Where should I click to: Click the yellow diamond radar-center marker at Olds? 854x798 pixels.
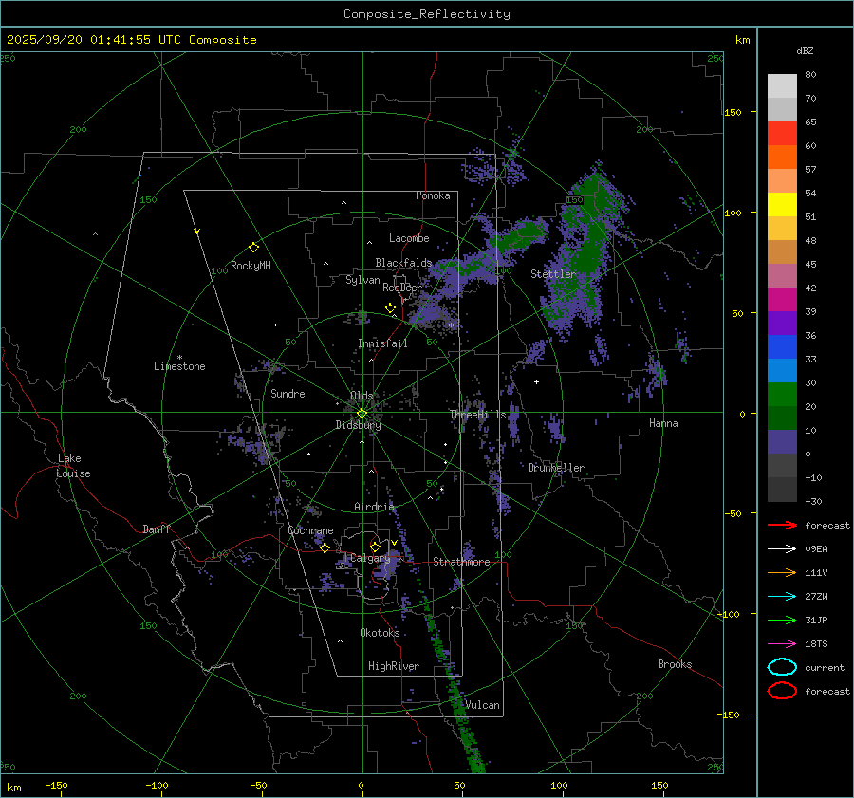point(362,413)
